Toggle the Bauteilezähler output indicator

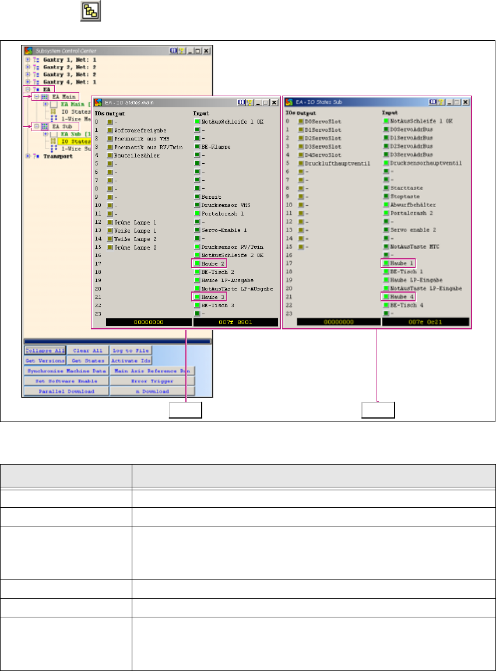pos(110,155)
